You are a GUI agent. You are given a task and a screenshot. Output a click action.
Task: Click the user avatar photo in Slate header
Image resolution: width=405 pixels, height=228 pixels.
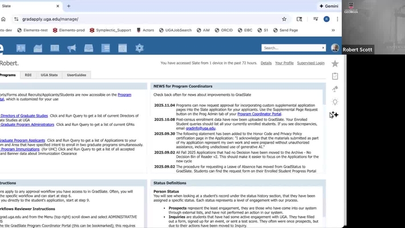(335, 48)
